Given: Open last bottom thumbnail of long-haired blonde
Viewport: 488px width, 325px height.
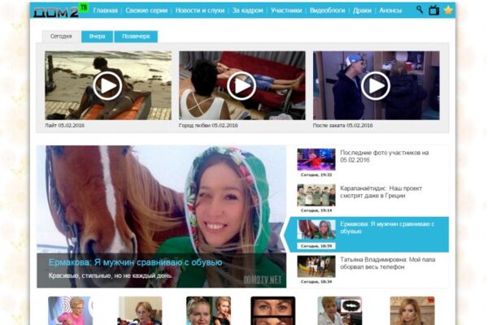Looking at the screenshot, I should [x=412, y=310].
